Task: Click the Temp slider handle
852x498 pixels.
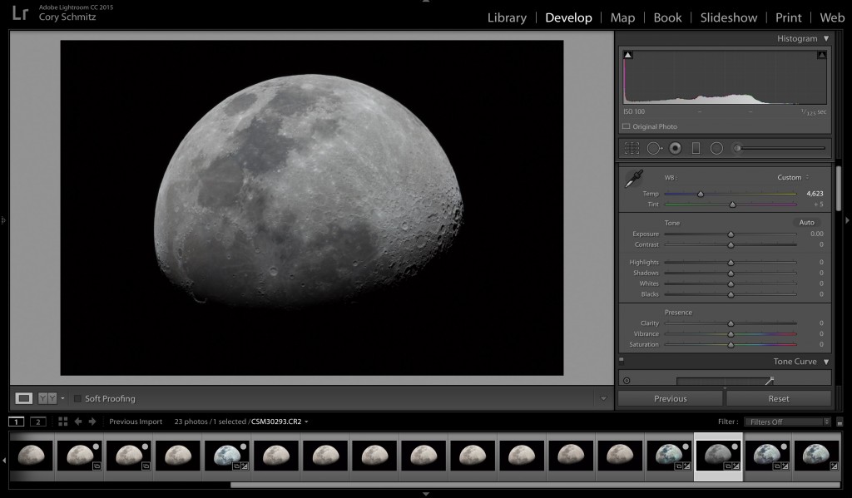Action: point(701,194)
